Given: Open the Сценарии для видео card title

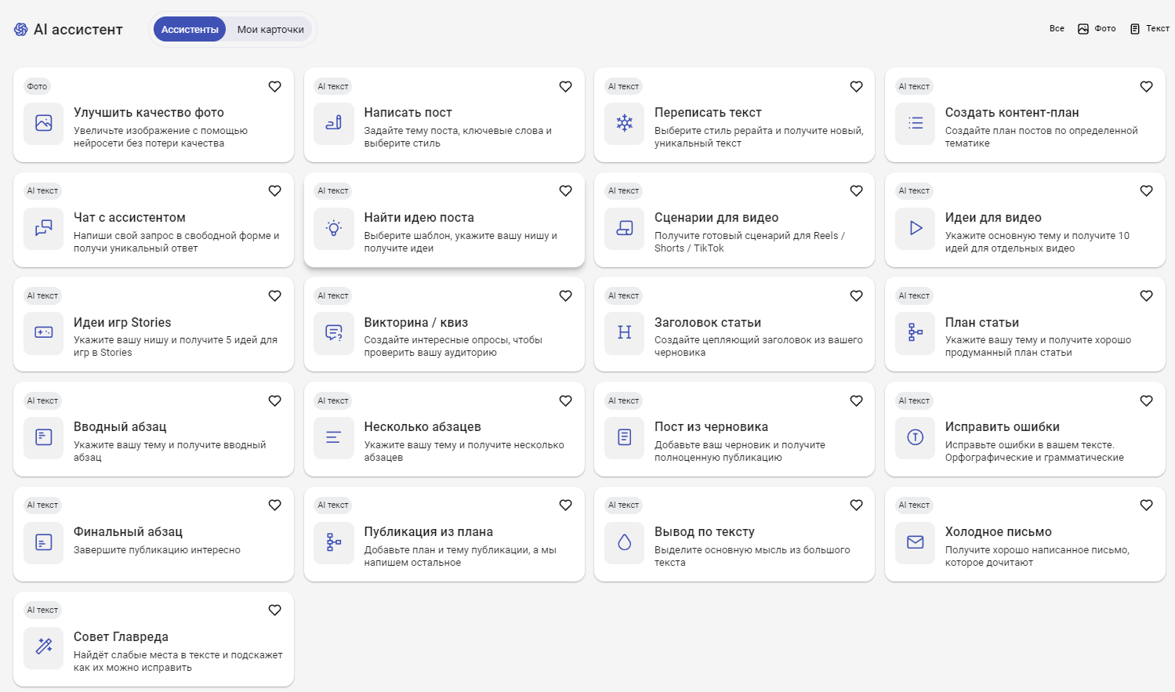Looking at the screenshot, I should pyautogui.click(x=716, y=218).
